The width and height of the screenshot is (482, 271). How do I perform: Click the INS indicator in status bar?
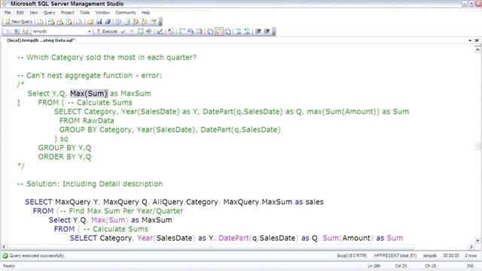click(470, 266)
